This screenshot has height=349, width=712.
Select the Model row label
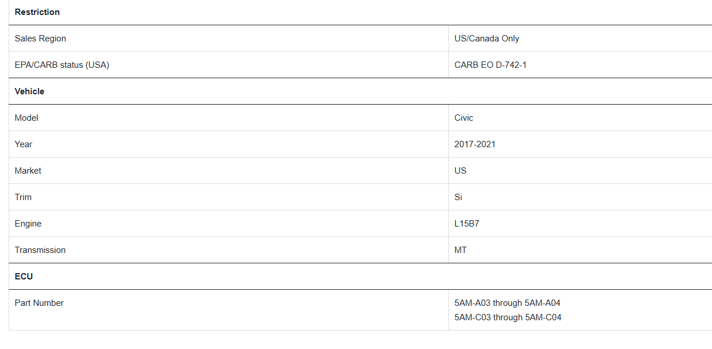[x=26, y=118]
